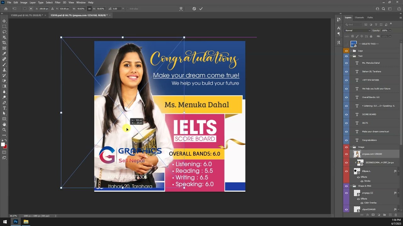Open the Image menu
403x226 pixels.
(x=24, y=2)
